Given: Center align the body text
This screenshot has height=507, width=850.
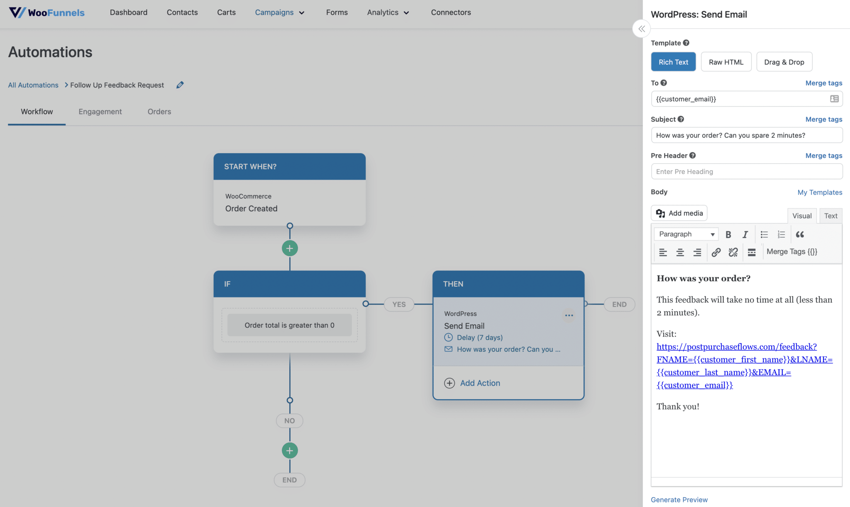Looking at the screenshot, I should coord(680,252).
